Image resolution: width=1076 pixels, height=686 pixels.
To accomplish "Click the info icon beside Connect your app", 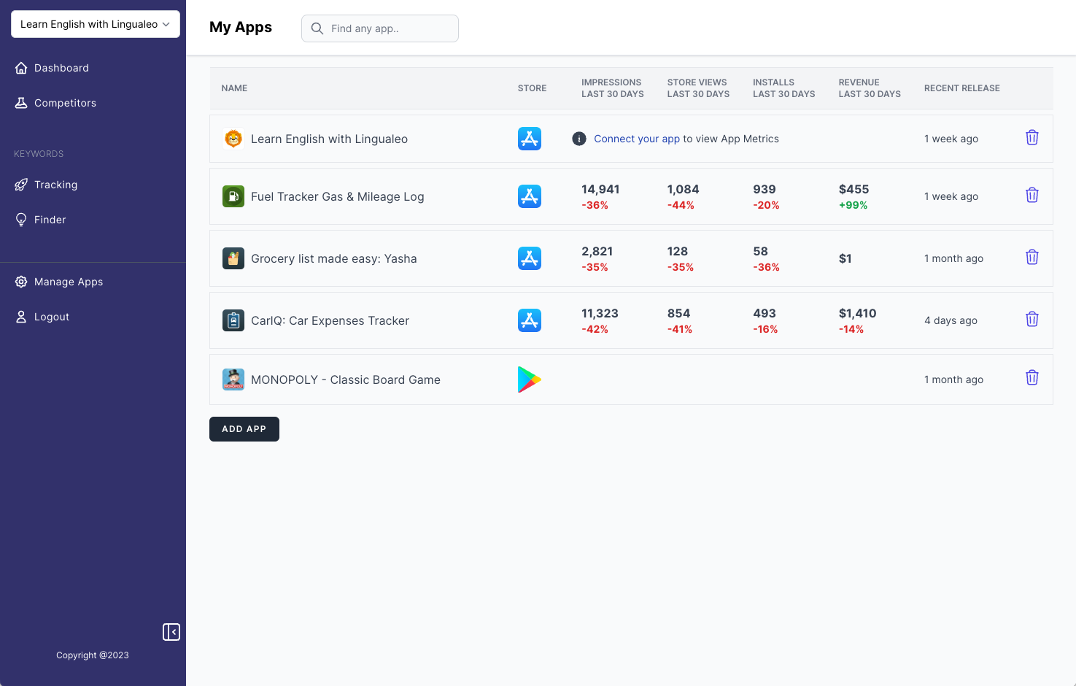I will coord(579,139).
